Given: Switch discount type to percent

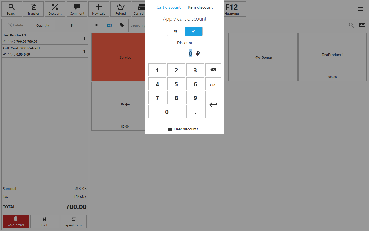Looking at the screenshot, I should (x=176, y=31).
